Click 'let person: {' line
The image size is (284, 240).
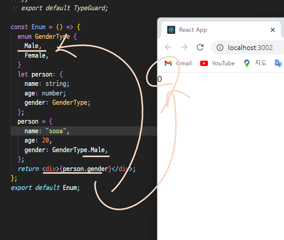40,74
